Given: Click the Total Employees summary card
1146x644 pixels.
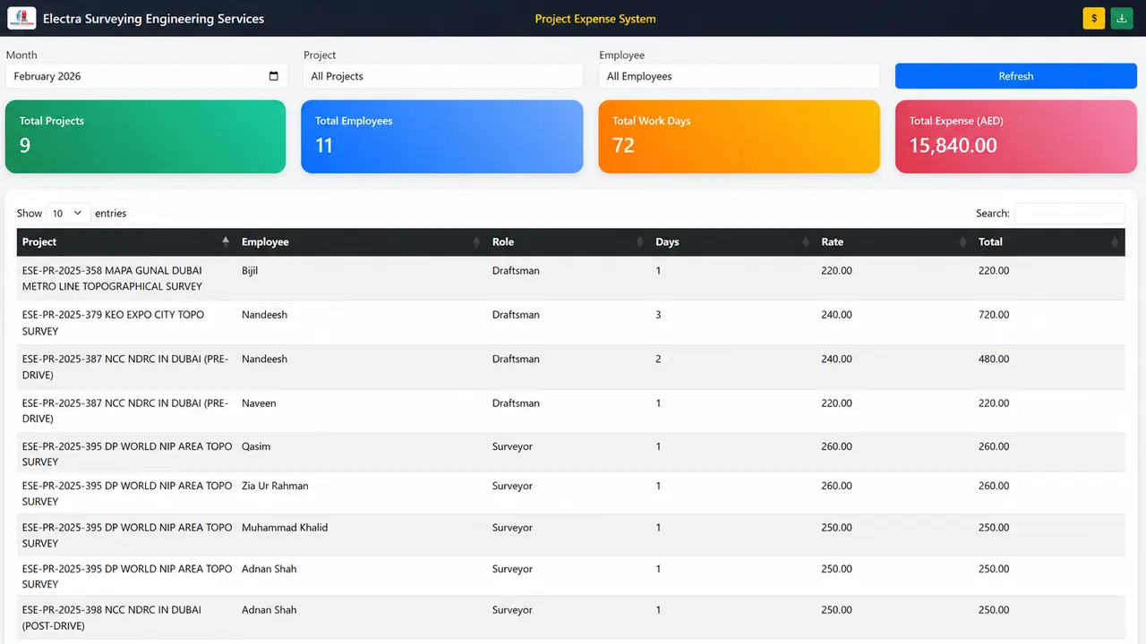Looking at the screenshot, I should (442, 136).
